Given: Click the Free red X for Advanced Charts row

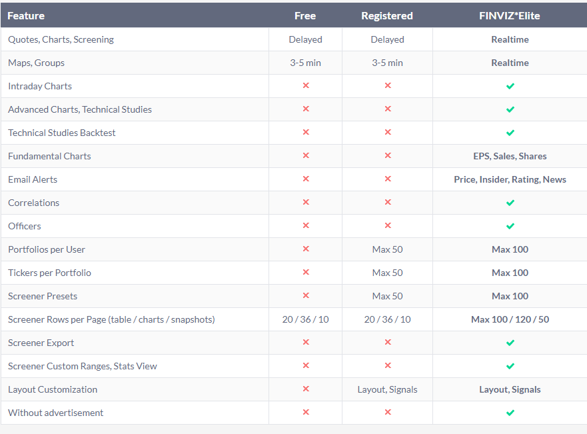Looking at the screenshot, I should pos(306,109).
